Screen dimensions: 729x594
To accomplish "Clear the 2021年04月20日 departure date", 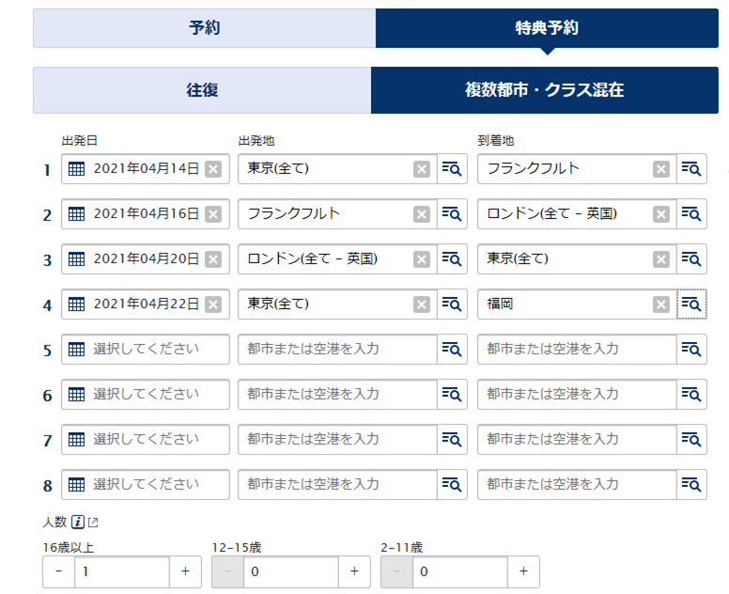I will [x=213, y=259].
